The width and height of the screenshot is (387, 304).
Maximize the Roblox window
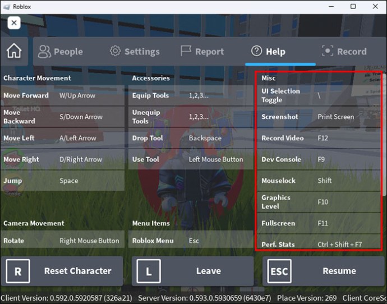point(353,6)
